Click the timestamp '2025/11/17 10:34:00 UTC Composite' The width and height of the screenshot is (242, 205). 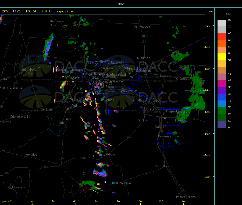[37, 11]
